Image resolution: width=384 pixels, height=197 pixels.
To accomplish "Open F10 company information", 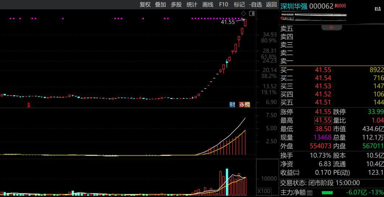I will pos(224,5).
